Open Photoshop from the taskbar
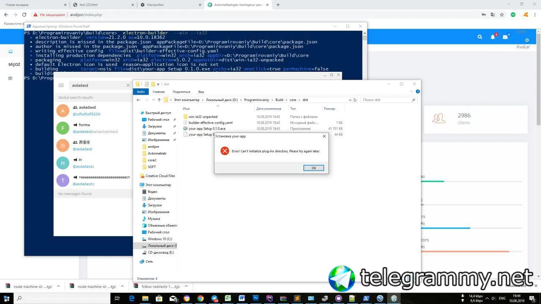 tap(256, 298)
